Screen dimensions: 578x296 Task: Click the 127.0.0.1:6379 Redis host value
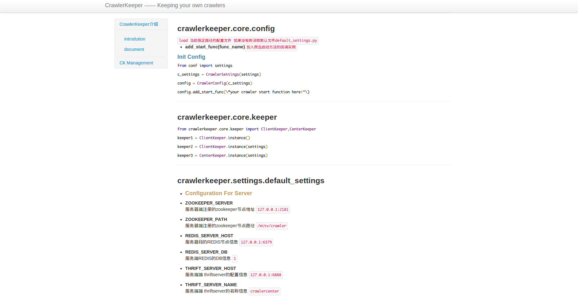[256, 242]
